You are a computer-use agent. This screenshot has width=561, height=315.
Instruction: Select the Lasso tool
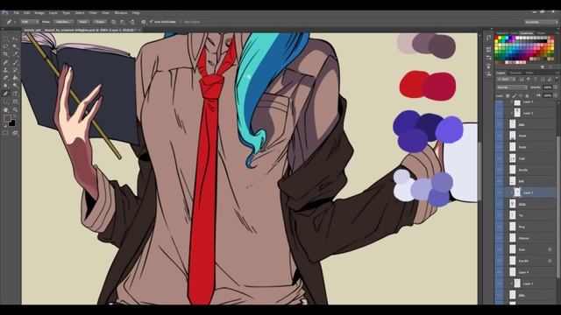pyautogui.click(x=6, y=46)
